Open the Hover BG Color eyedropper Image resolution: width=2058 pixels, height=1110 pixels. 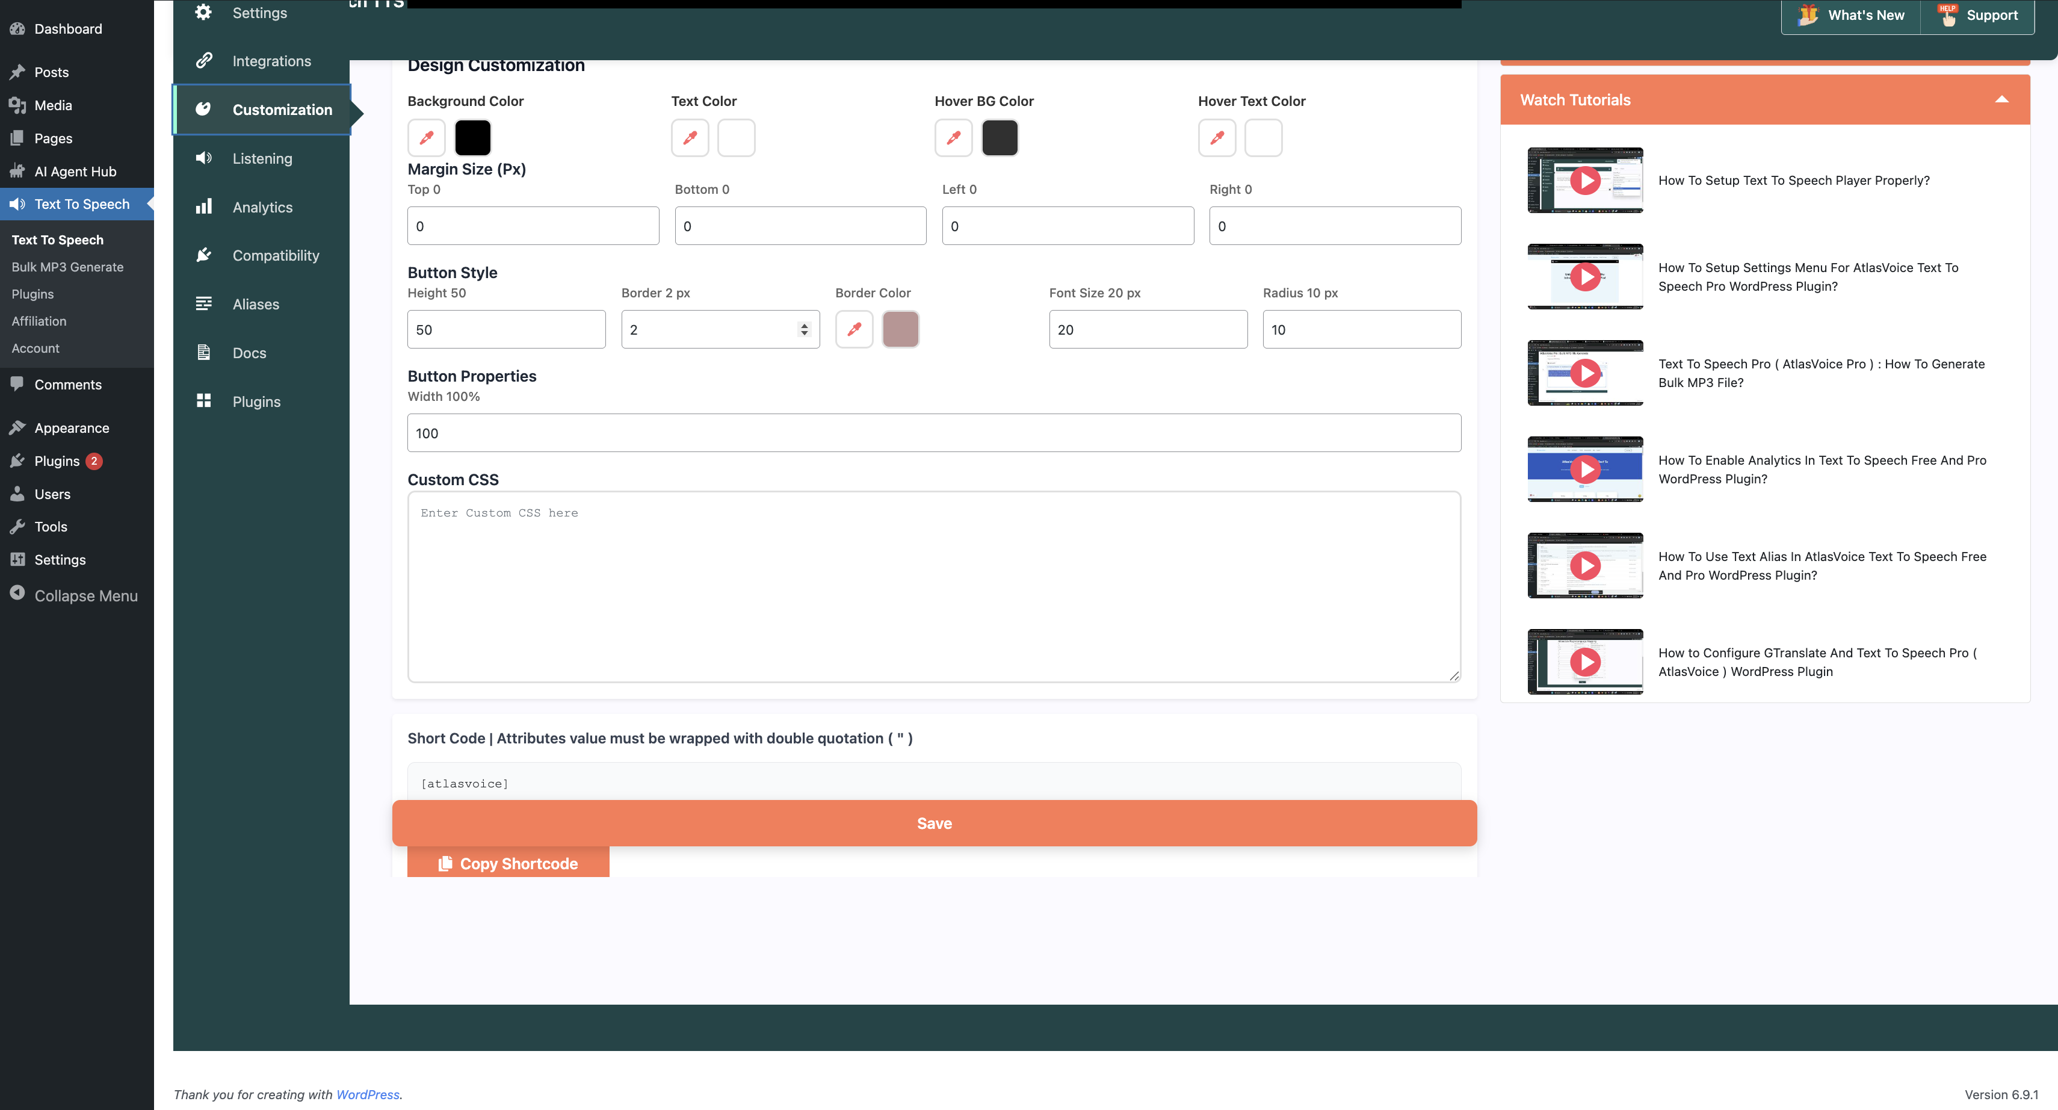click(x=953, y=137)
